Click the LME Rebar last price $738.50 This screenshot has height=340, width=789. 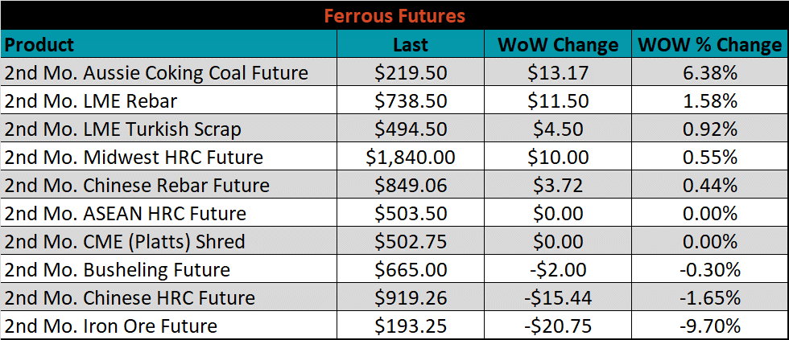411,101
